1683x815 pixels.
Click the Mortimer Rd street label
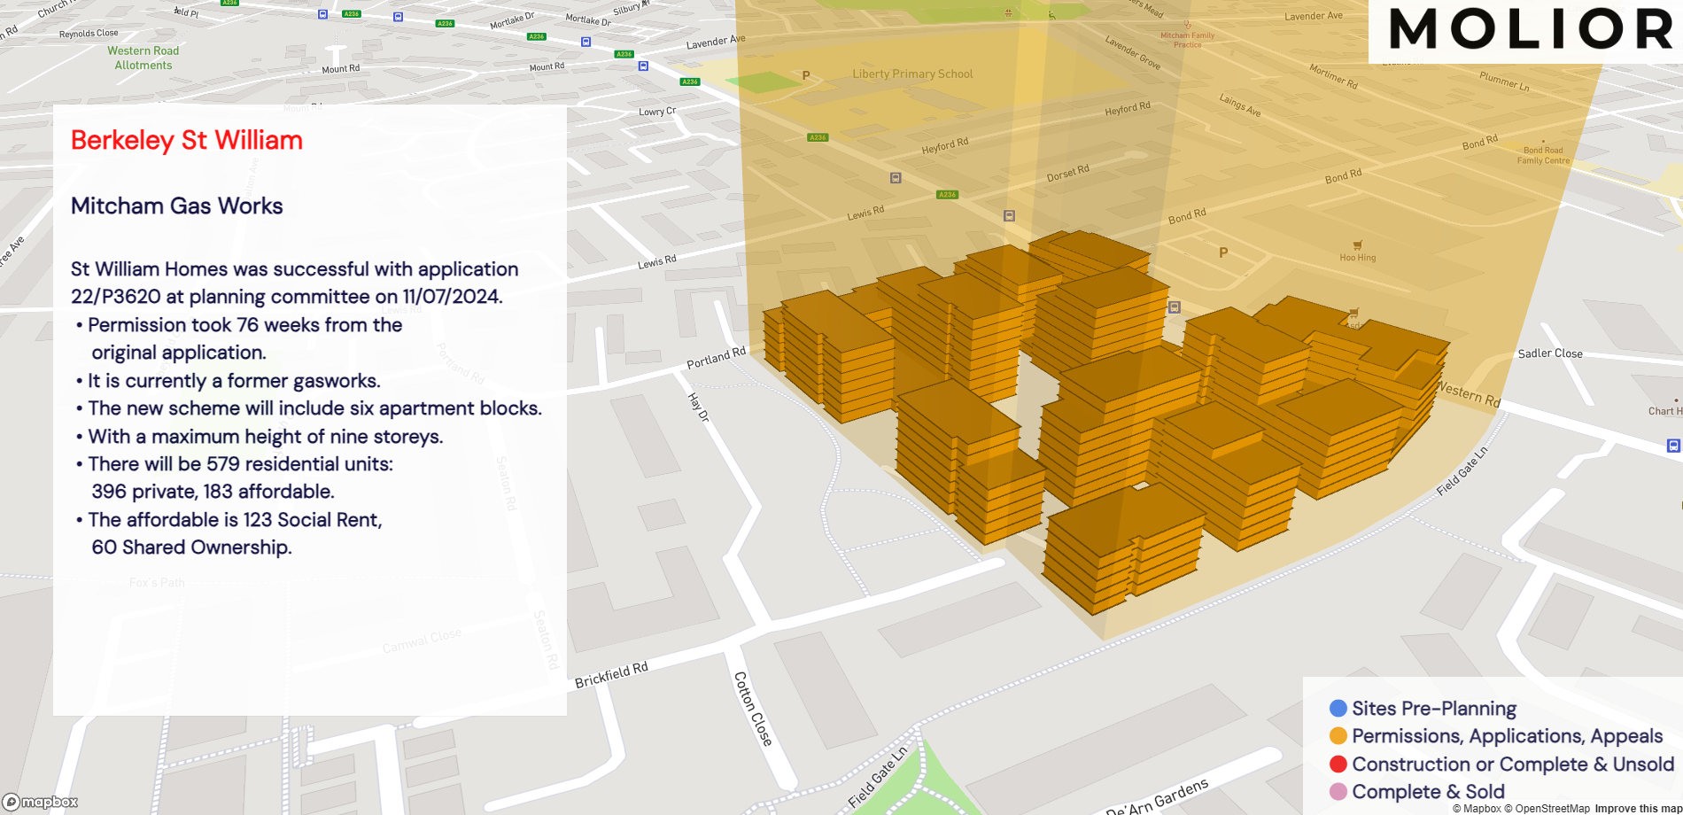1333,76
